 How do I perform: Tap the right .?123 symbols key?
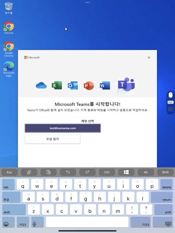(140, 222)
